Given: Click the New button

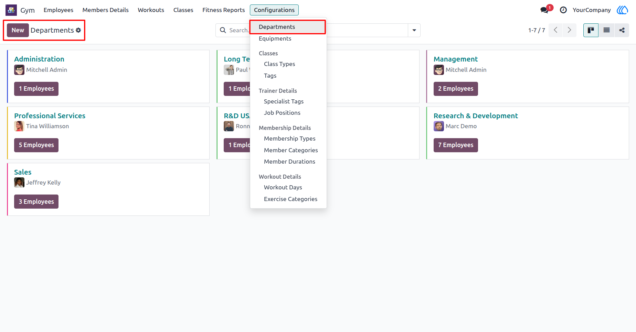Looking at the screenshot, I should click(x=18, y=30).
